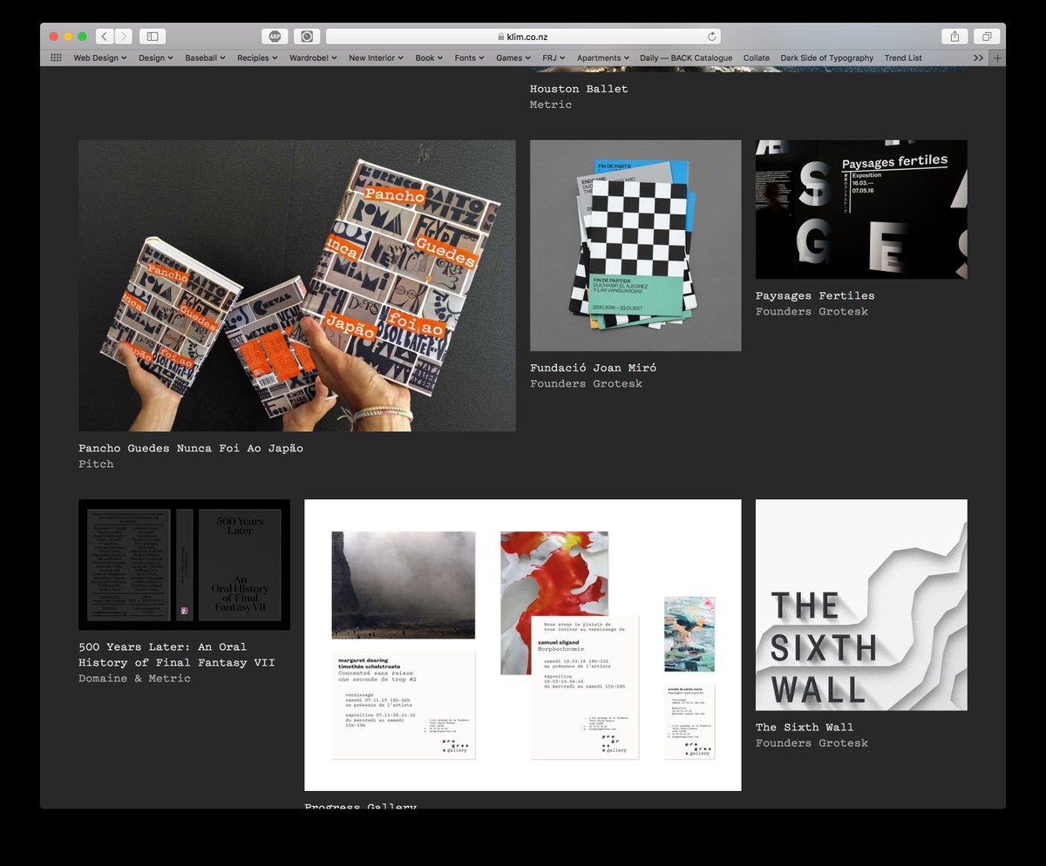Screen dimensions: 1046x866
Task: Open the Progress Gallery invitations image
Action: tap(523, 645)
